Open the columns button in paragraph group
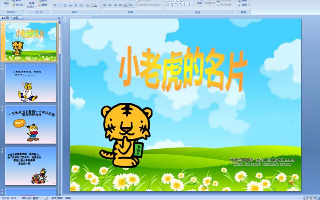Screen dimensions: 320x200 (131, 5)
